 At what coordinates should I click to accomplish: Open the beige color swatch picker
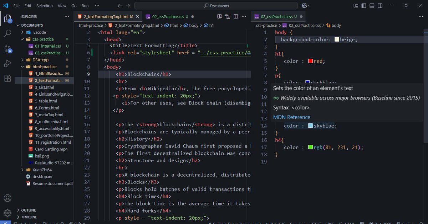point(337,39)
